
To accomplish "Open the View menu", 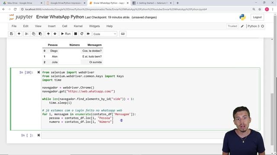I will tap(38, 26).
